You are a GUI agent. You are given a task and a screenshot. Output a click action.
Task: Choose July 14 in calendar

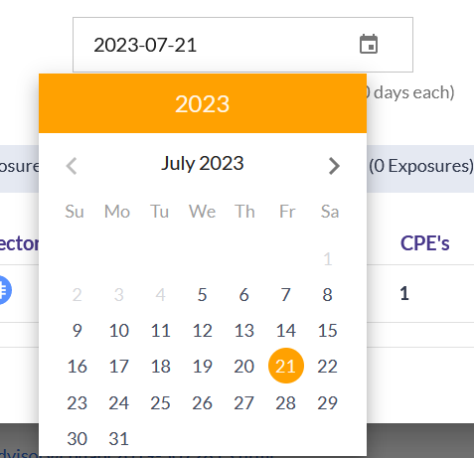[x=286, y=330]
